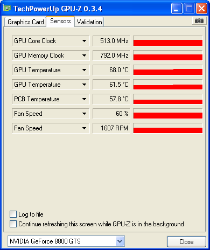Close the window with the red X

[x=201, y=9]
